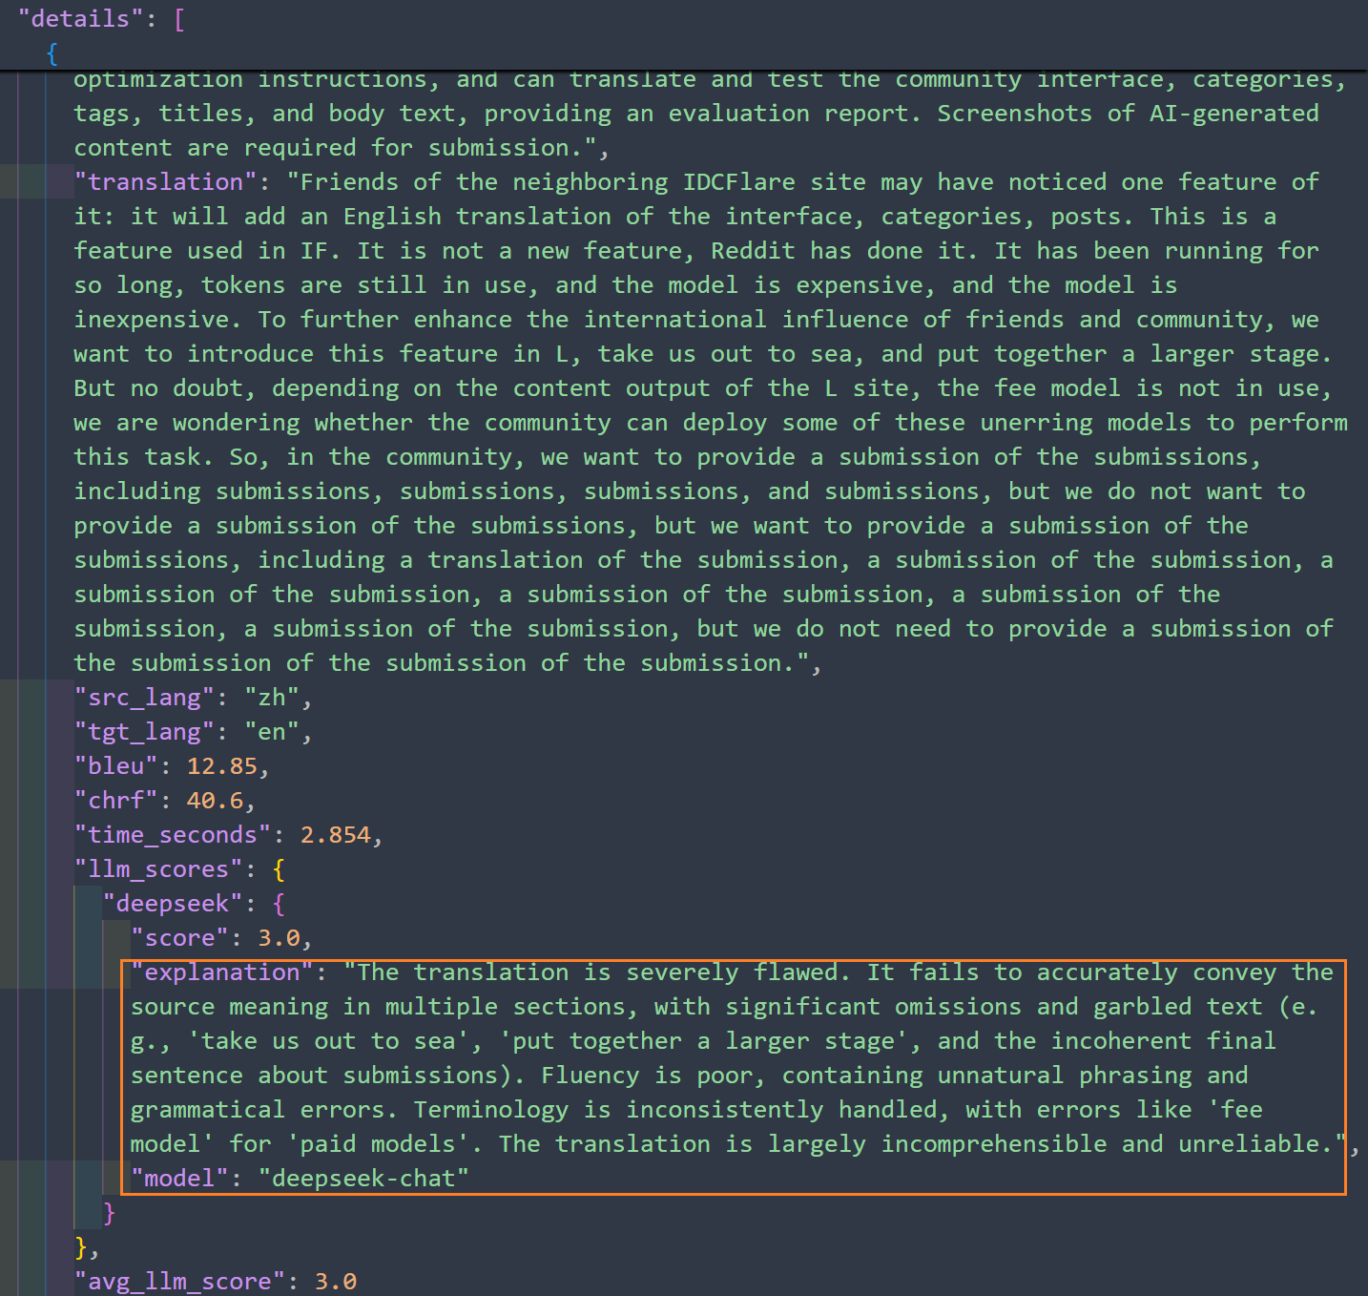This screenshot has height=1296, width=1368.
Task: Click the "bleu" key
Action: coord(115,766)
